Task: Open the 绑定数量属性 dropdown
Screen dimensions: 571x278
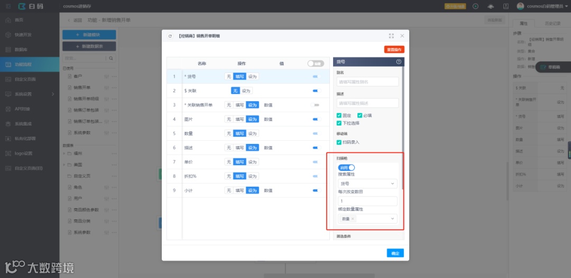Action: coord(367,219)
